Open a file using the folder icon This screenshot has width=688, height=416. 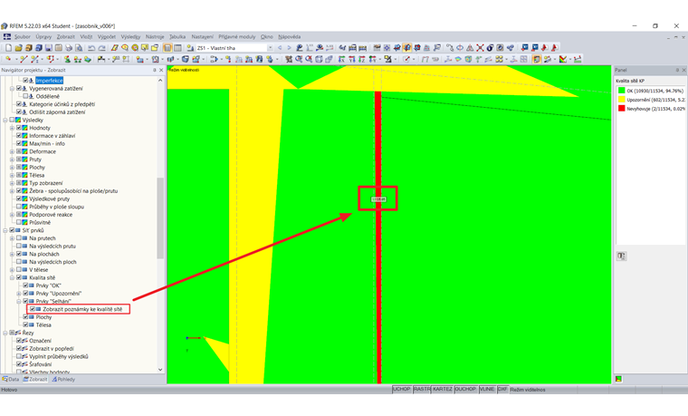(x=18, y=48)
